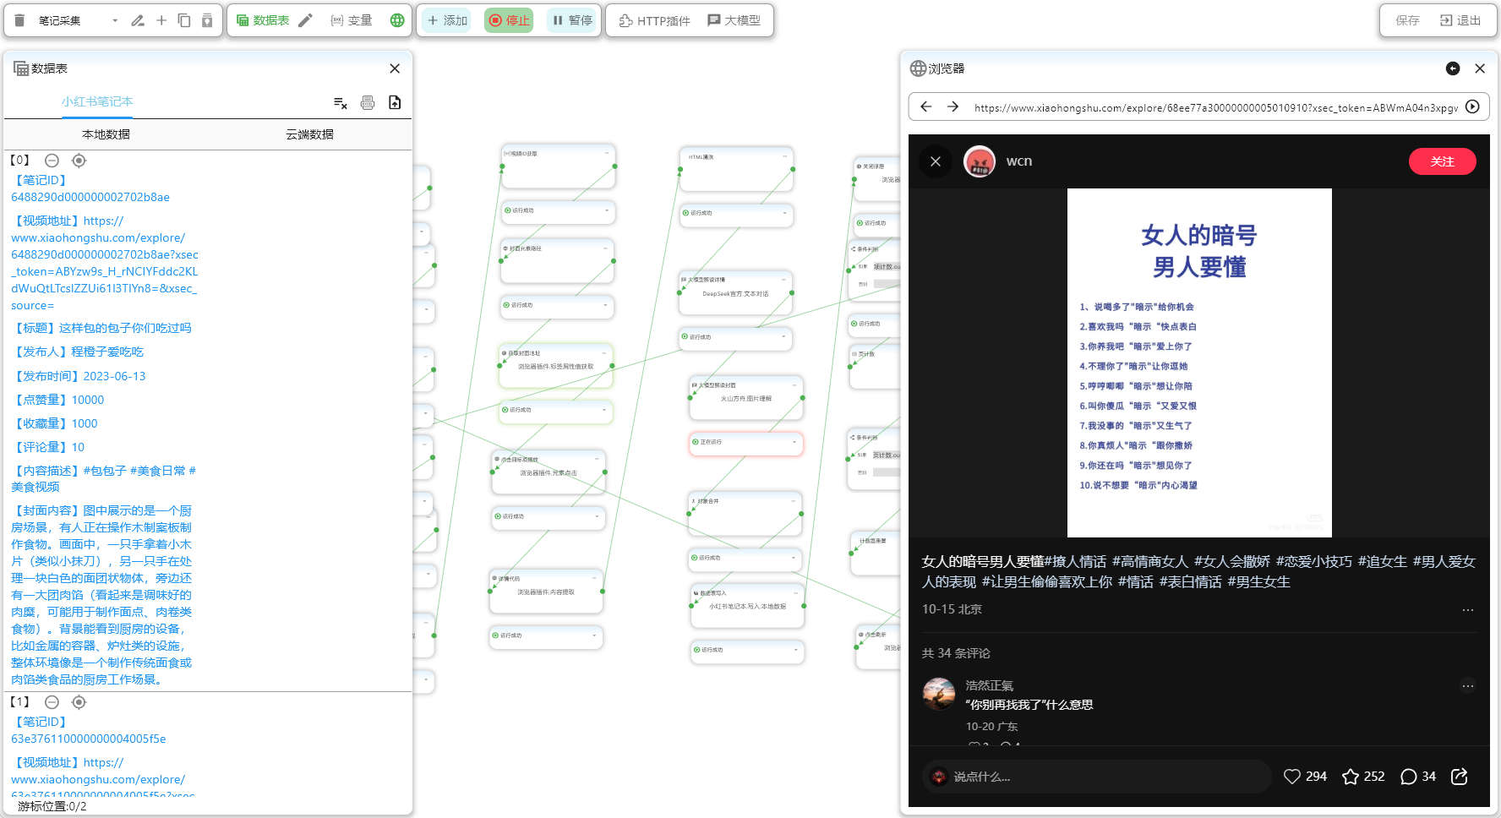Expand the 正在运行 node status dropdown
The width and height of the screenshot is (1501, 818).
click(794, 442)
